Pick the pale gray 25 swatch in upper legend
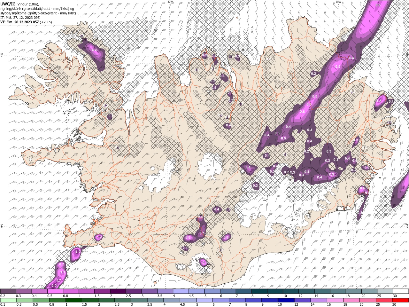 coord(385,291)
